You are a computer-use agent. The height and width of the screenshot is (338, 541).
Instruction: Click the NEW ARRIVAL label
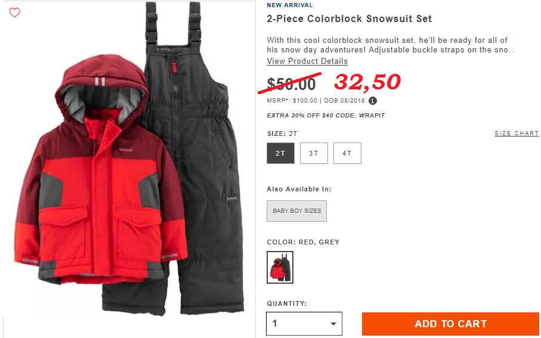coord(290,5)
